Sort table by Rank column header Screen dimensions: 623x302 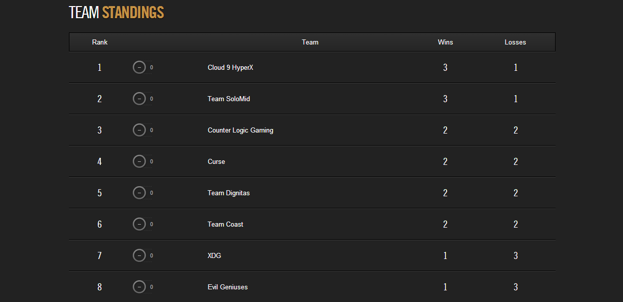100,42
